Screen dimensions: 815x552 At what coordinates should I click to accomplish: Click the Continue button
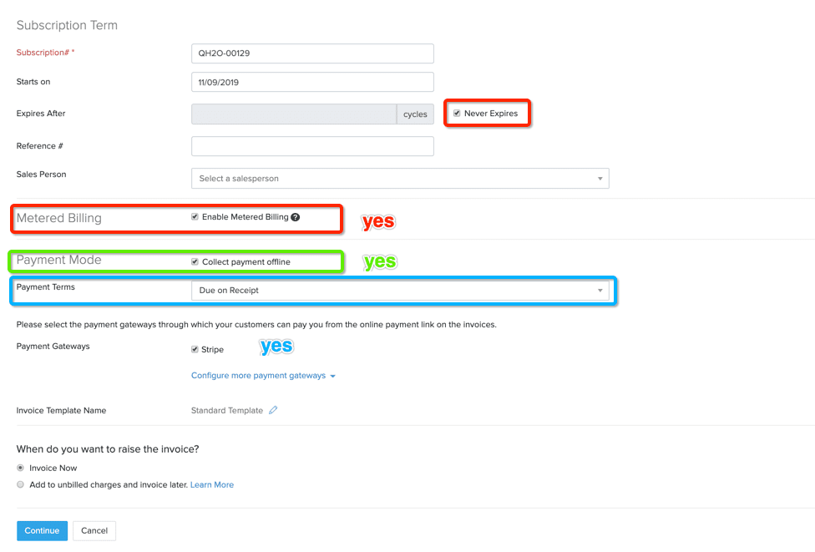[42, 530]
